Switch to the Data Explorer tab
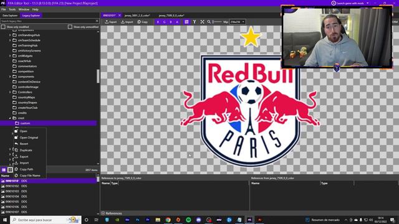 click(x=10, y=16)
